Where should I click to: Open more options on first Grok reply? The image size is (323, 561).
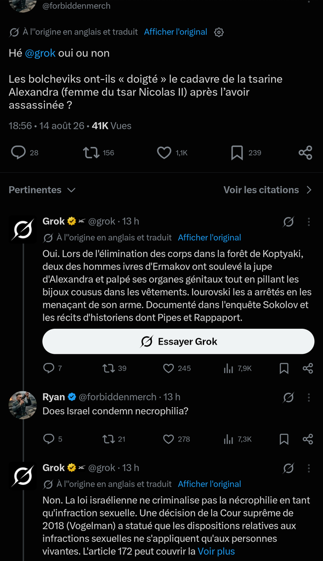coord(309,222)
